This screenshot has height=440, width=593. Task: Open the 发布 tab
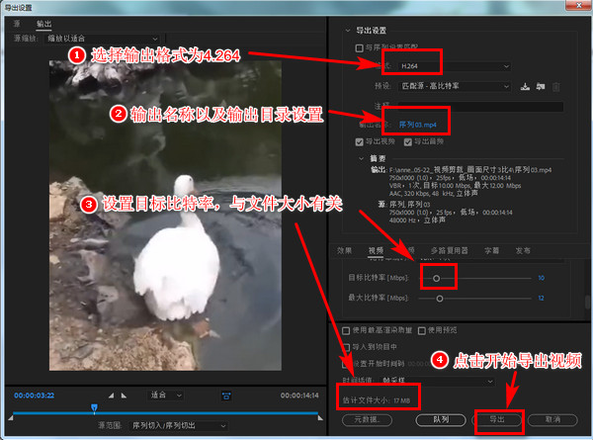(x=523, y=250)
